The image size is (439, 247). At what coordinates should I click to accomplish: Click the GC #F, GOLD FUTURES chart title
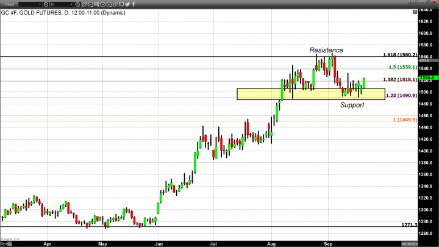tap(63, 13)
